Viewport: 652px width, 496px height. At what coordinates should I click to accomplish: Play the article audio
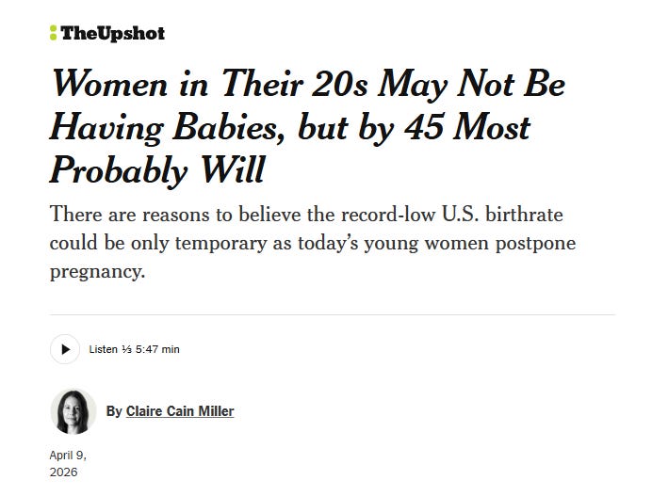click(x=65, y=349)
